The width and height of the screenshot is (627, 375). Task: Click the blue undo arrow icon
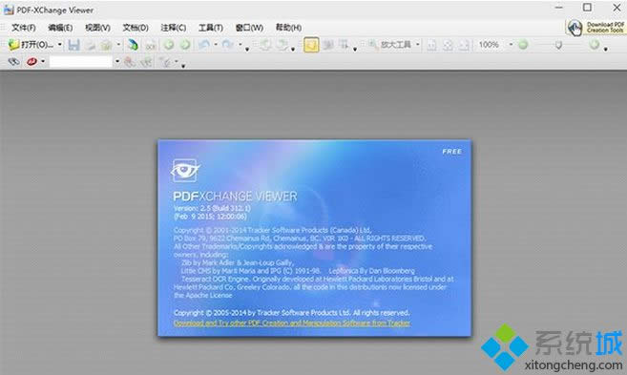click(x=204, y=45)
